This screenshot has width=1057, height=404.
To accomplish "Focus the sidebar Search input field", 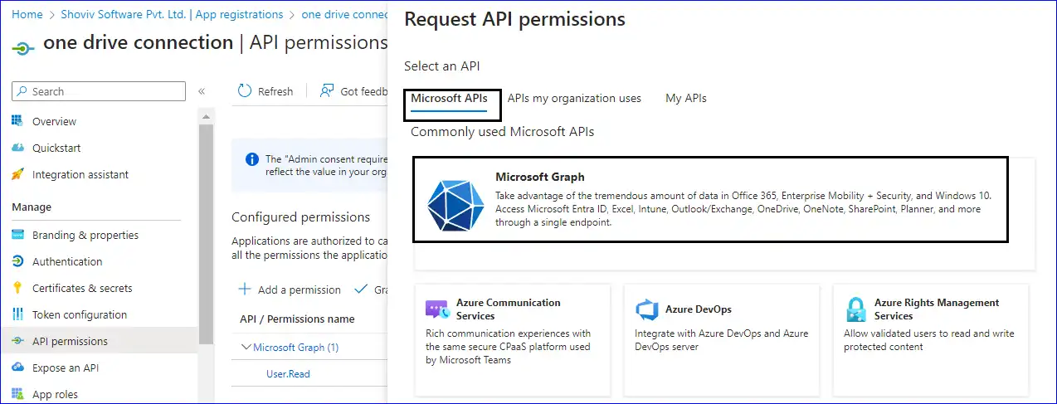I will point(104,91).
